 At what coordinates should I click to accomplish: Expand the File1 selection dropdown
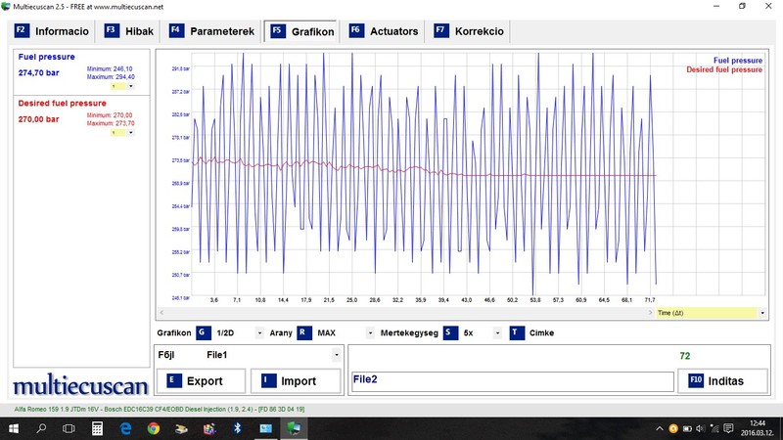[336, 354]
